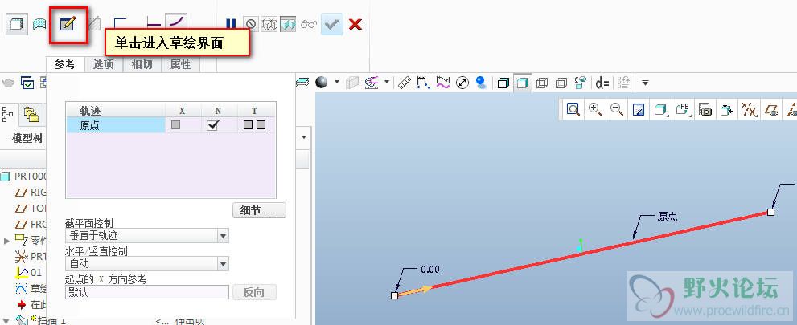The height and width of the screenshot is (325, 797).
Task: Toggle the glasses verify preview icon
Action: point(309,24)
